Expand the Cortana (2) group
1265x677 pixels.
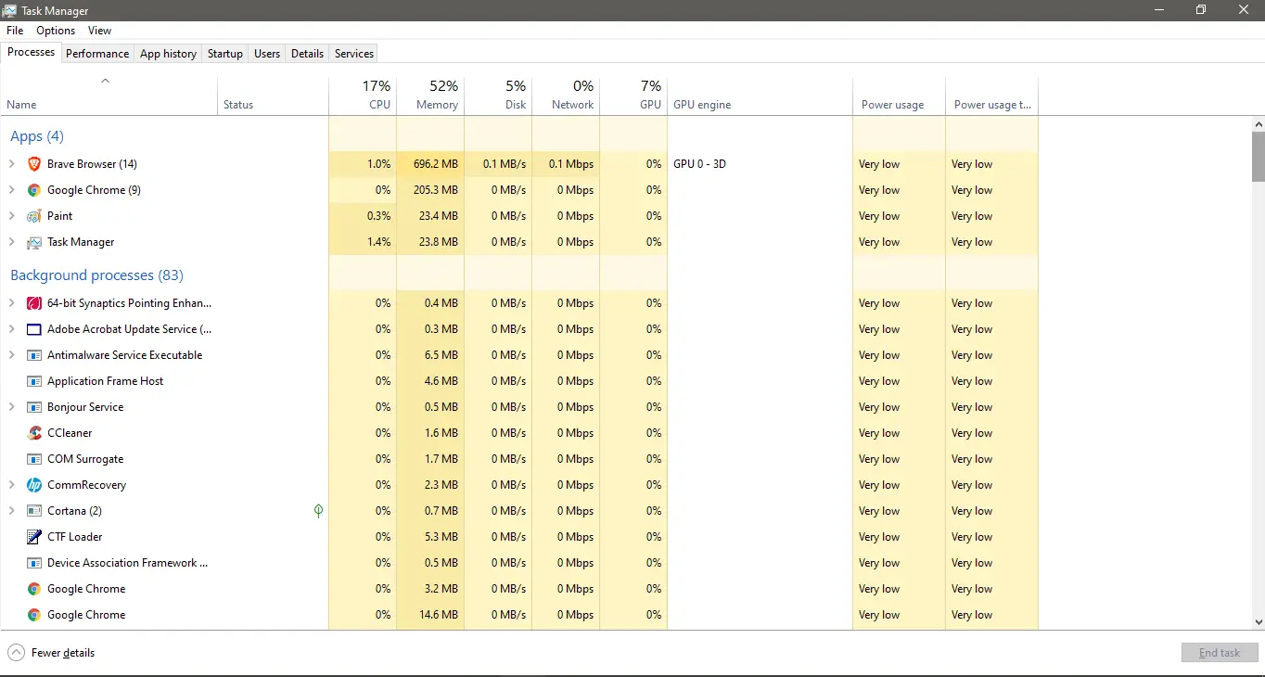tap(12, 511)
